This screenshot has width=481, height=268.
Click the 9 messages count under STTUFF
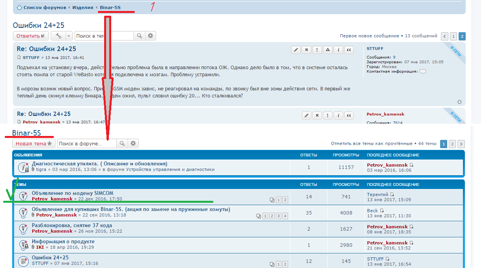394,57
